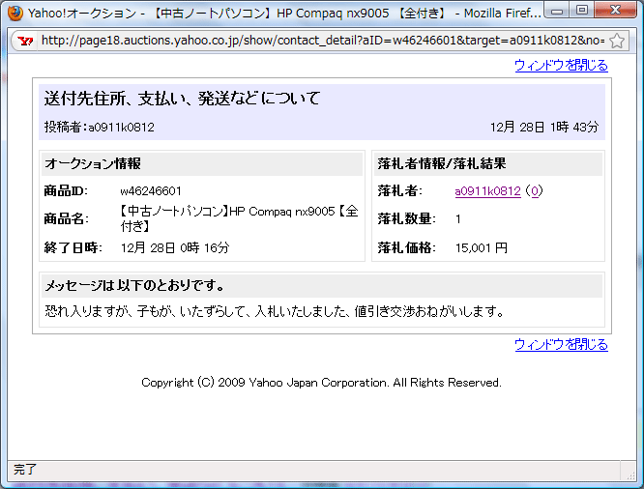The height and width of the screenshot is (489, 644).
Task: Click the winning price '15,001 円'
Action: [x=481, y=247]
